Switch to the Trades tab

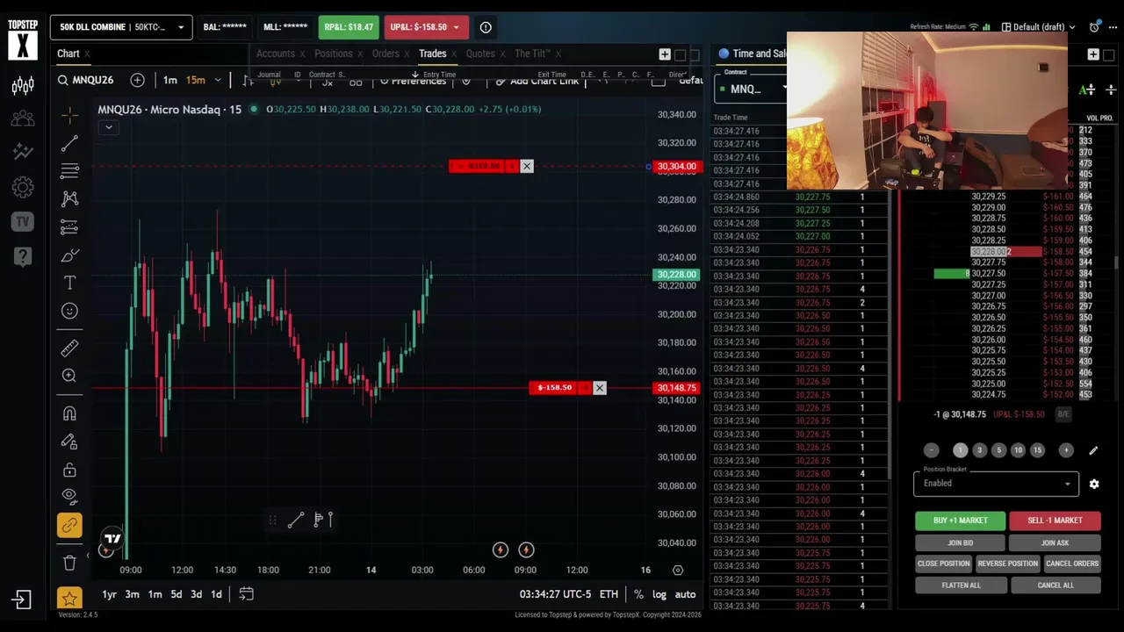[432, 54]
